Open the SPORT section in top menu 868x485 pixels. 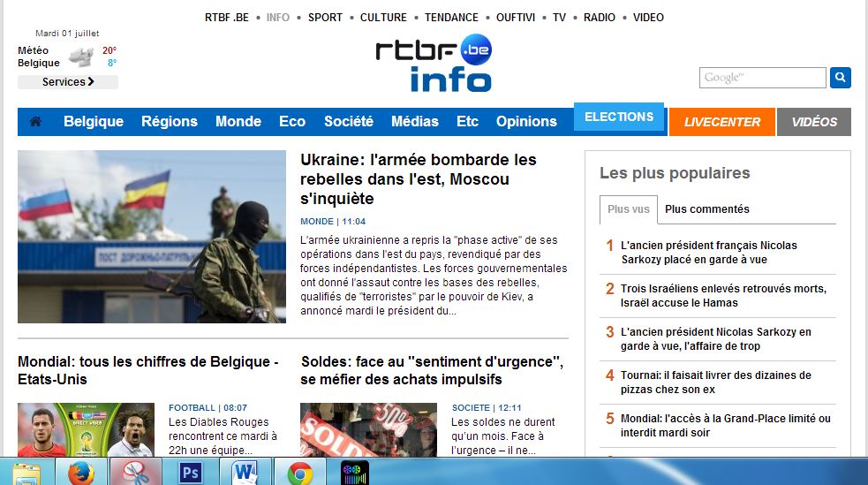[325, 18]
